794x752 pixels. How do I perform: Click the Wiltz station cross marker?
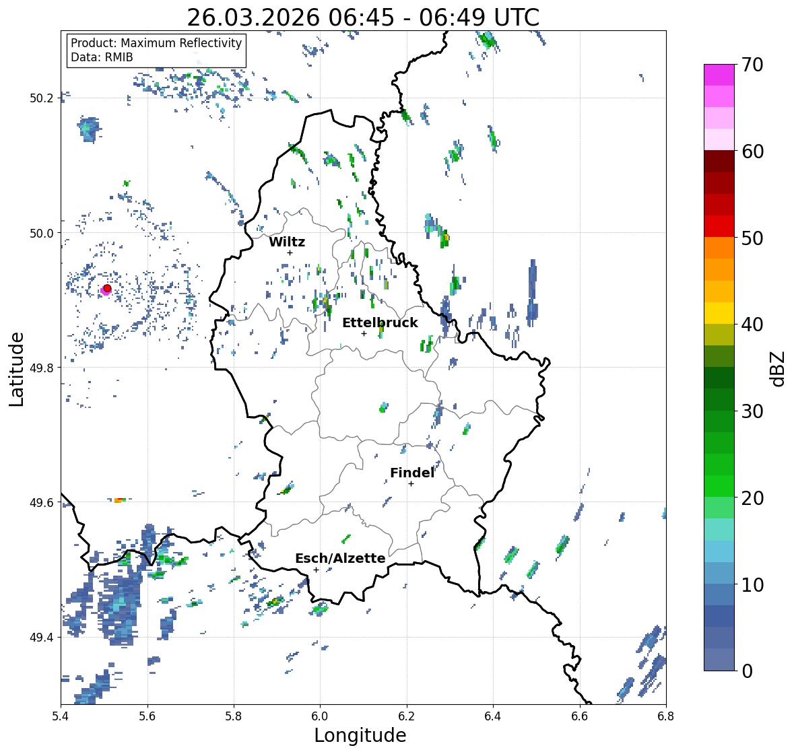point(290,252)
